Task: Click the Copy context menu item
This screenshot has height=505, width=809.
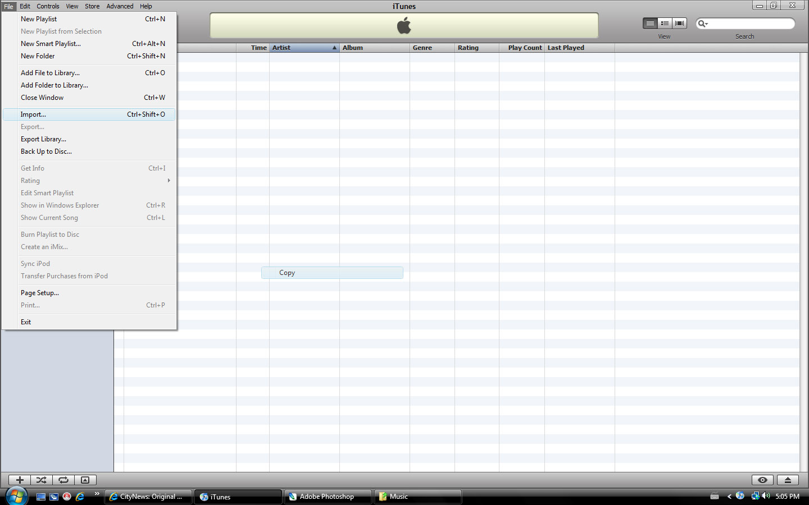Action: click(332, 273)
